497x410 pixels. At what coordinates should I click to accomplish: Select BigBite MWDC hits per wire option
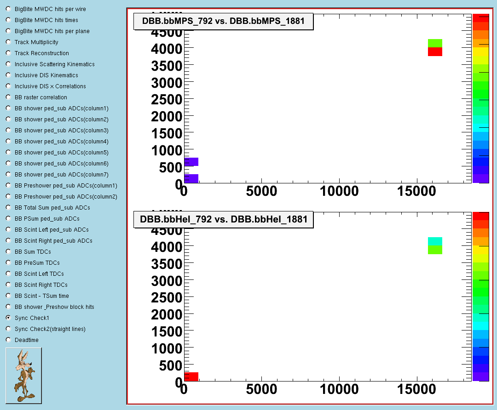(9, 9)
